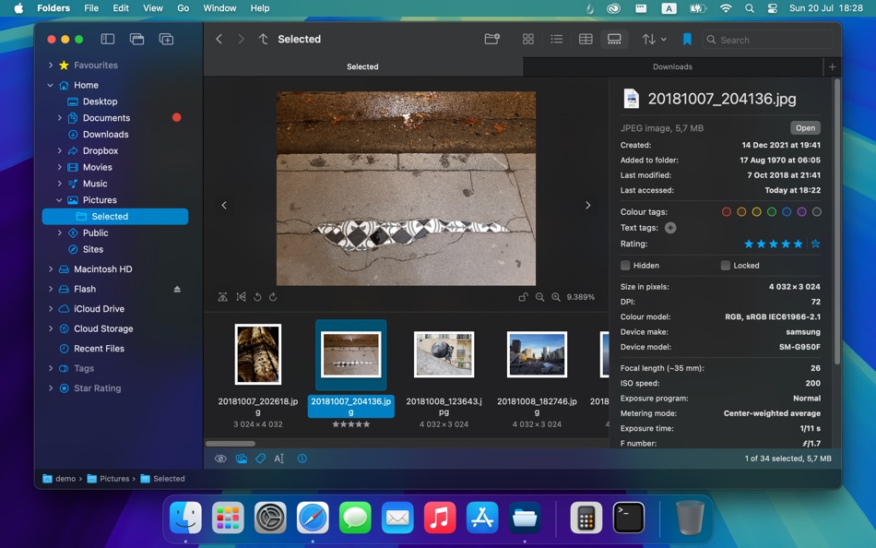Rotate the preview image clockwise

pyautogui.click(x=274, y=297)
